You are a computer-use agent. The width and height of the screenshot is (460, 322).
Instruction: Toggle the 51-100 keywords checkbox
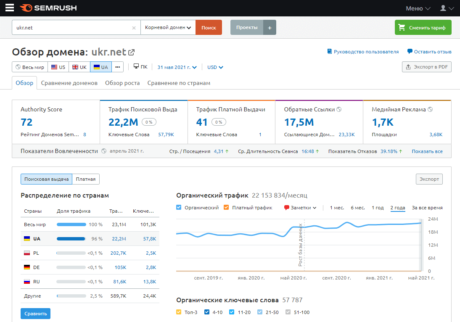288,312
